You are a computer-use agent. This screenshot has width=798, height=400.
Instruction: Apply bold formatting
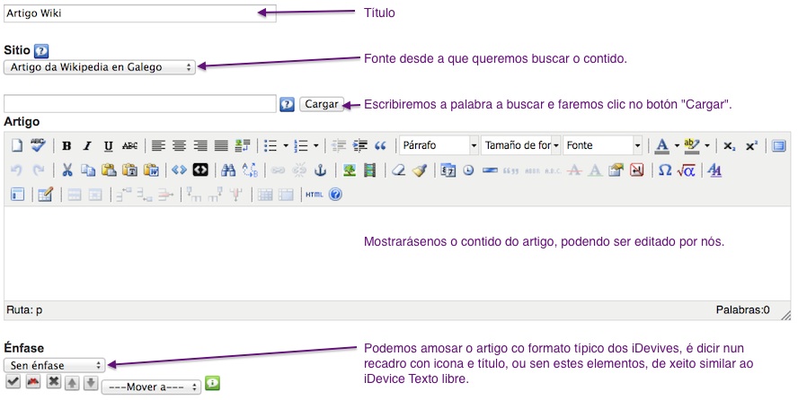click(x=66, y=146)
